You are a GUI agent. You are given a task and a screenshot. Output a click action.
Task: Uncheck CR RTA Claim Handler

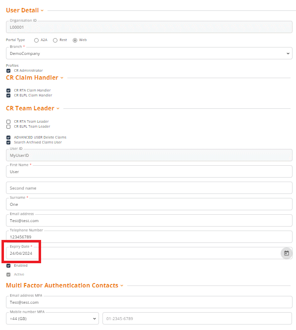click(x=8, y=91)
